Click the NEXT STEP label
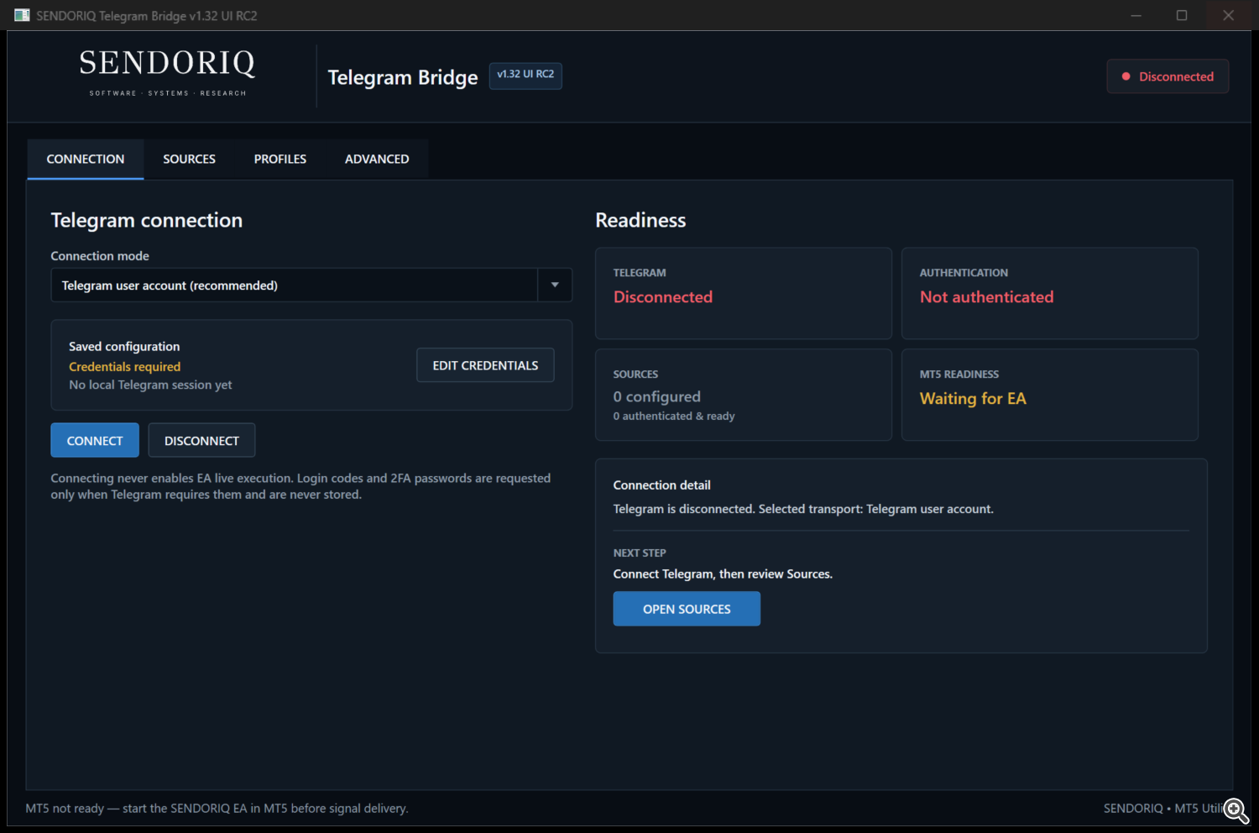The width and height of the screenshot is (1259, 833). click(x=640, y=553)
